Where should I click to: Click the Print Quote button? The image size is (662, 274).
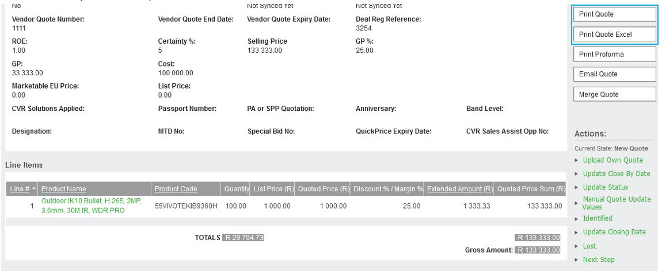point(614,14)
